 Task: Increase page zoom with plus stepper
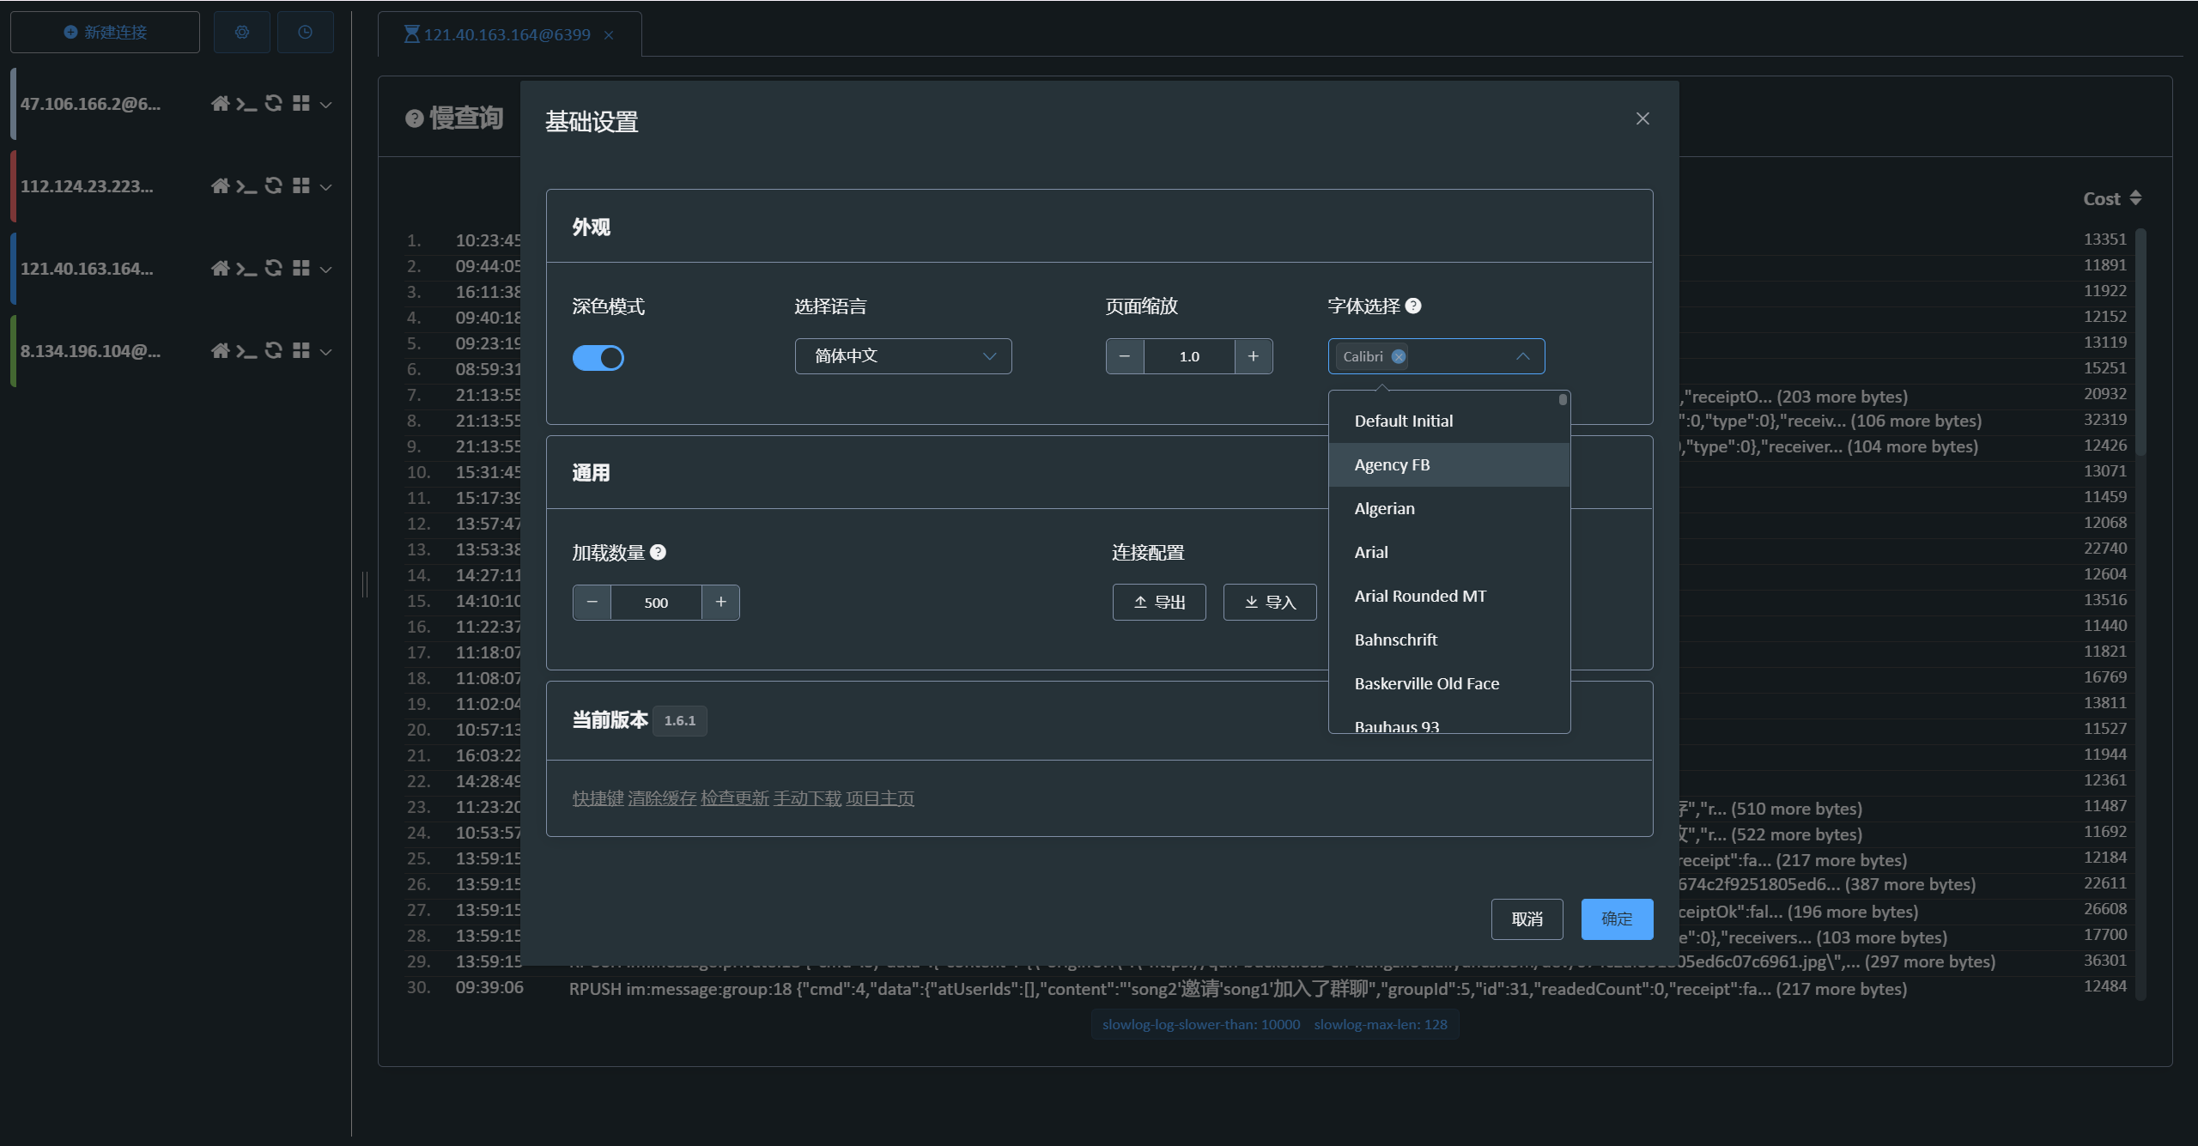pos(1254,356)
